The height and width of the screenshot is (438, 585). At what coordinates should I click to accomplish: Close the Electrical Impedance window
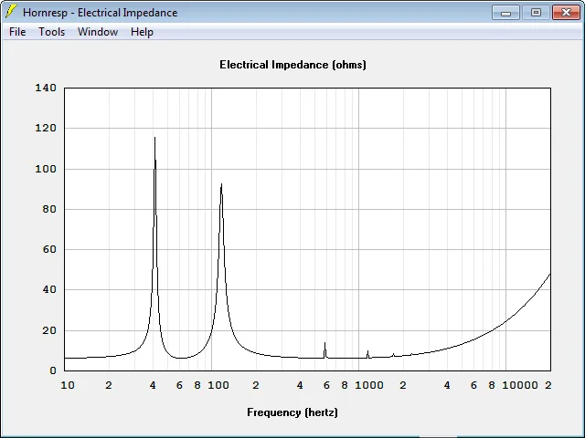[566, 13]
